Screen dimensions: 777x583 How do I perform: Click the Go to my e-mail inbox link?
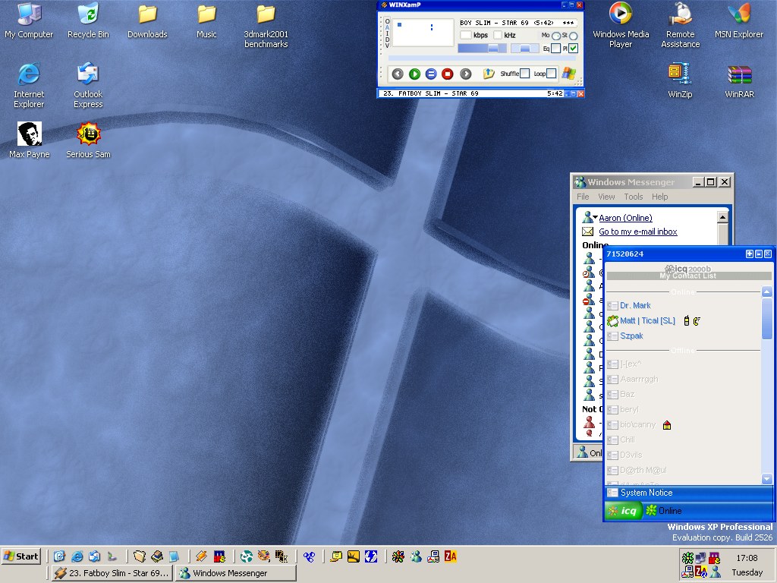point(637,232)
